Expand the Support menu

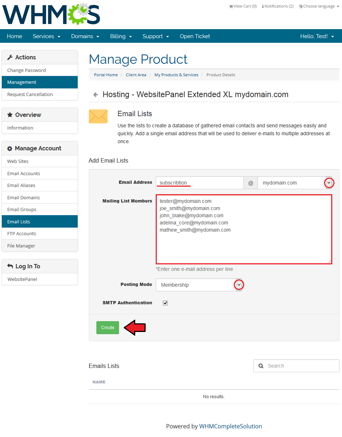tap(156, 36)
